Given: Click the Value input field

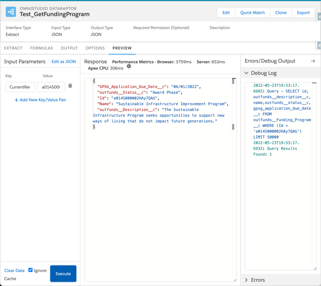Looking at the screenshot, I should coord(51,87).
